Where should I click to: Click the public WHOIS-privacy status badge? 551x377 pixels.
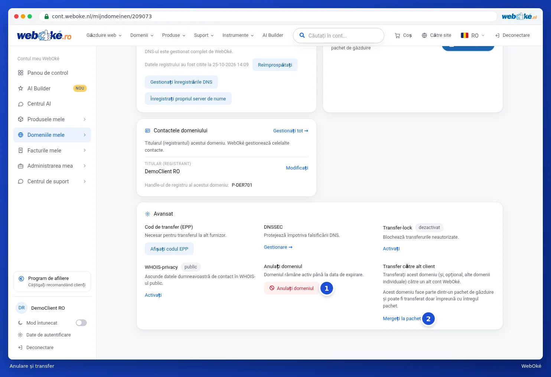190,267
